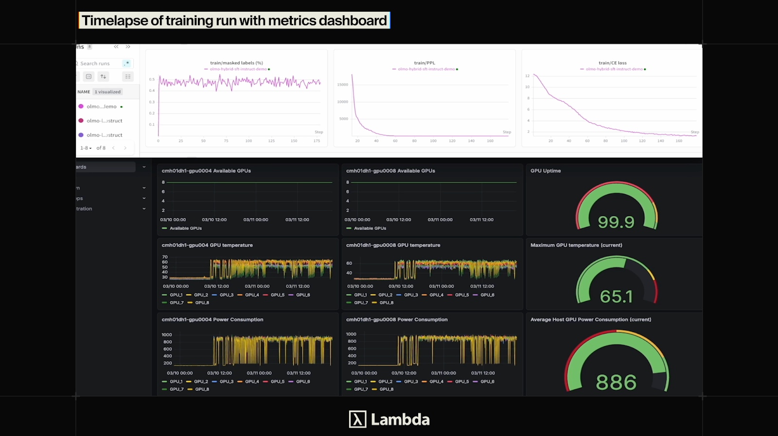Click the gpu0004 Power Consumption graph area

[x=253, y=351]
